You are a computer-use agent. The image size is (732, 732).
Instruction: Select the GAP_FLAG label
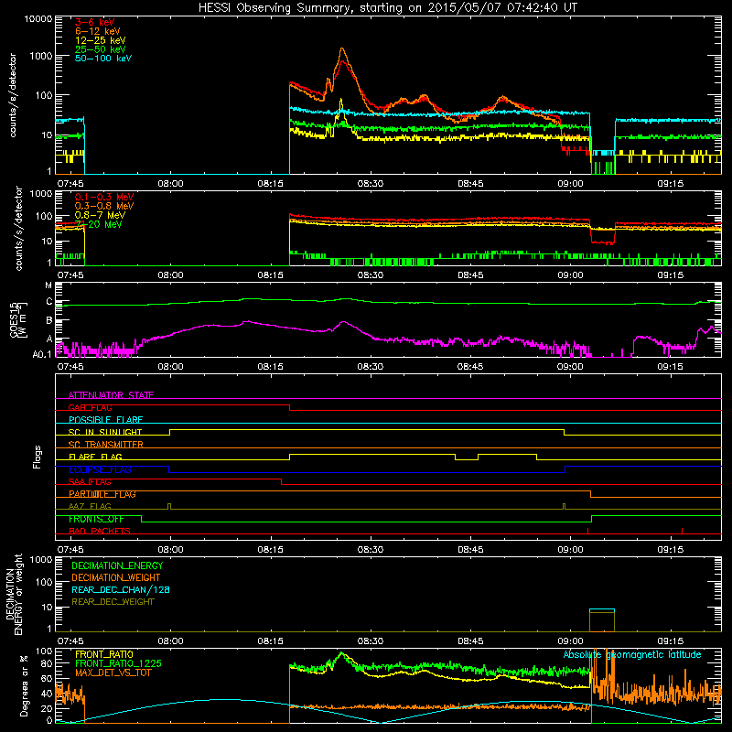90,407
